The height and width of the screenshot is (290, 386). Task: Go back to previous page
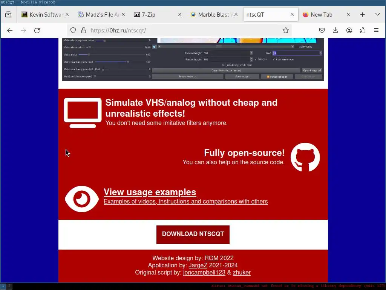pyautogui.click(x=10, y=30)
